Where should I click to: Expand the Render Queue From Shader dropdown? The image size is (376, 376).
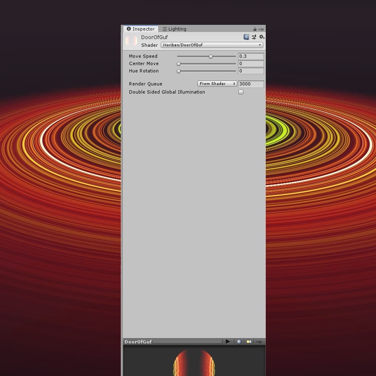217,84
